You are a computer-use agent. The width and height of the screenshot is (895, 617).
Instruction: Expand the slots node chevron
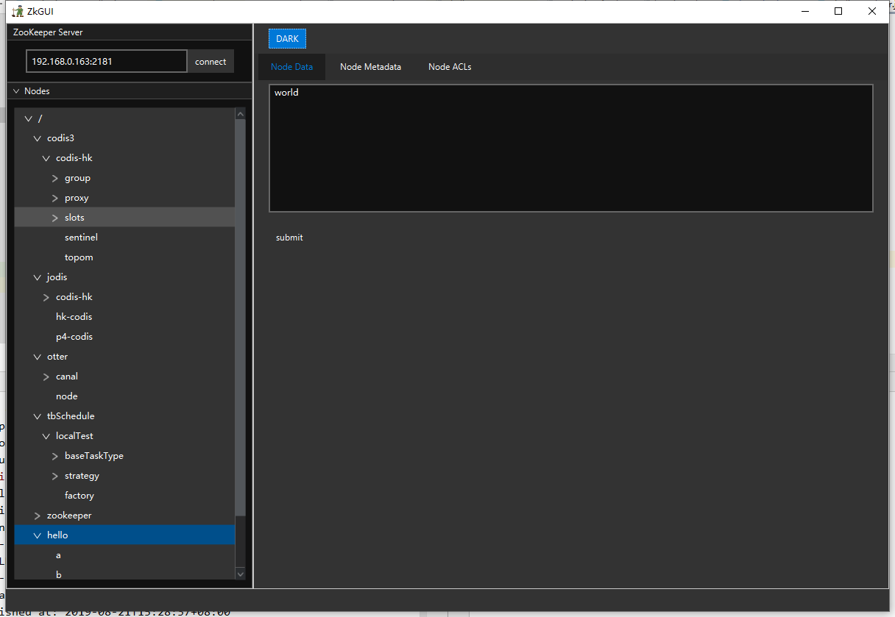coord(55,218)
